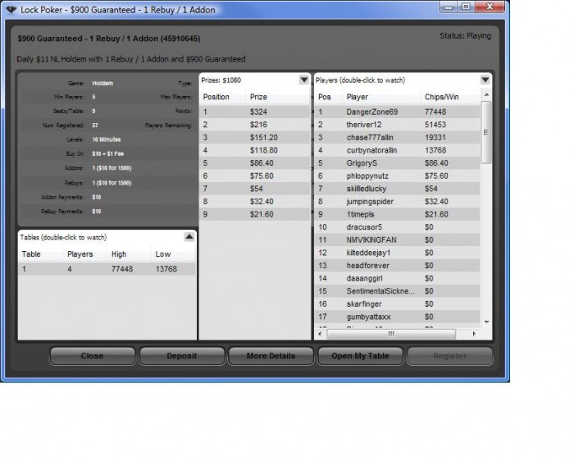Viewport: 574px width, 461px height.
Task: Select player dracusor5
Action: tap(397, 227)
